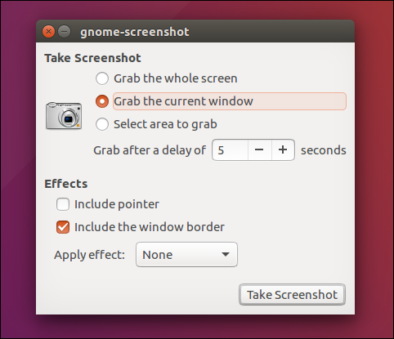Close the gnome-screenshot window with red X

(x=48, y=32)
